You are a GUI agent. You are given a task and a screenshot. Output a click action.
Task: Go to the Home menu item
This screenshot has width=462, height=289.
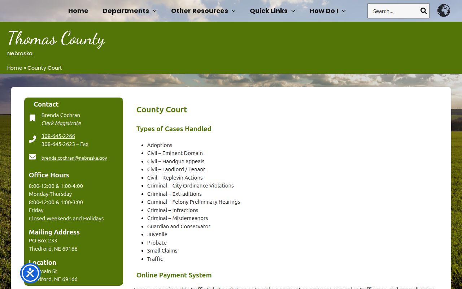coord(78,11)
